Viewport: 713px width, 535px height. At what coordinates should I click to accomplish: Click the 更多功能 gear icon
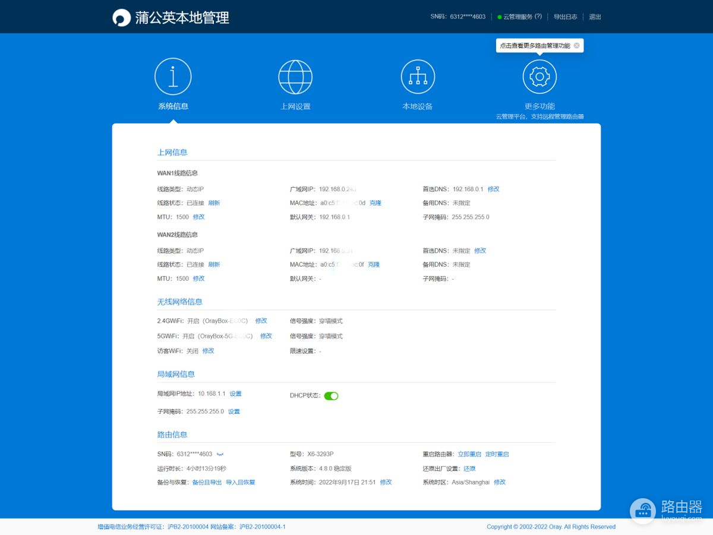point(540,77)
